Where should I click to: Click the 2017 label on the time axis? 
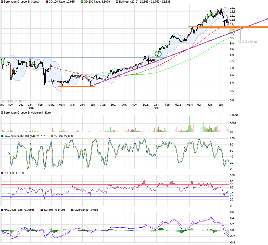(x=156, y=108)
